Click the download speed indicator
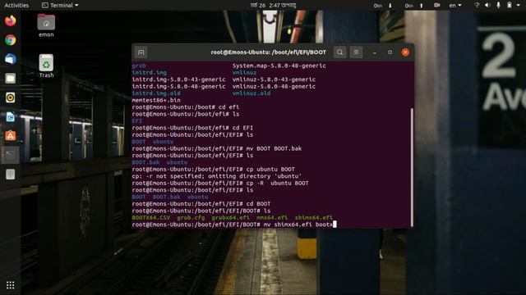 [x=383, y=6]
